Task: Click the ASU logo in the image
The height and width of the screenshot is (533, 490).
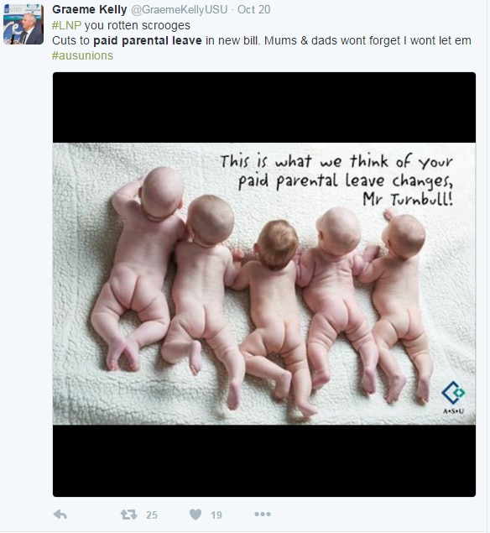Action: coord(453,397)
